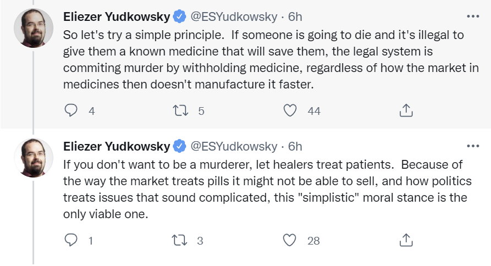Click the verified badge on the first tweet
Image resolution: width=491 pixels, height=266 pixels.
point(180,16)
